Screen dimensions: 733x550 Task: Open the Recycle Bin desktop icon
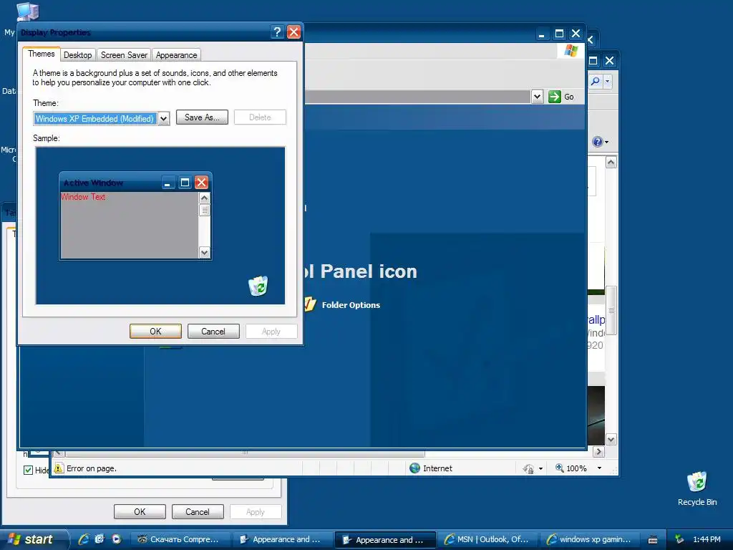point(697,482)
